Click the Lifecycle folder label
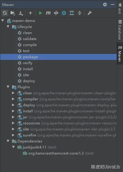The height and width of the screenshot is (172, 123). 25,27
